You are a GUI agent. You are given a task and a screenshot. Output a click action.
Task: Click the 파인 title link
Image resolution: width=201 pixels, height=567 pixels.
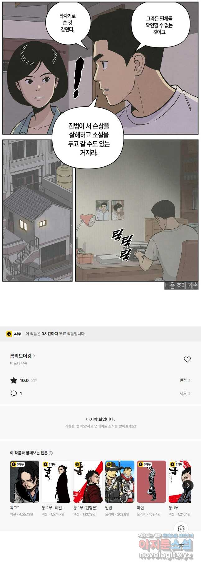pos(140,508)
